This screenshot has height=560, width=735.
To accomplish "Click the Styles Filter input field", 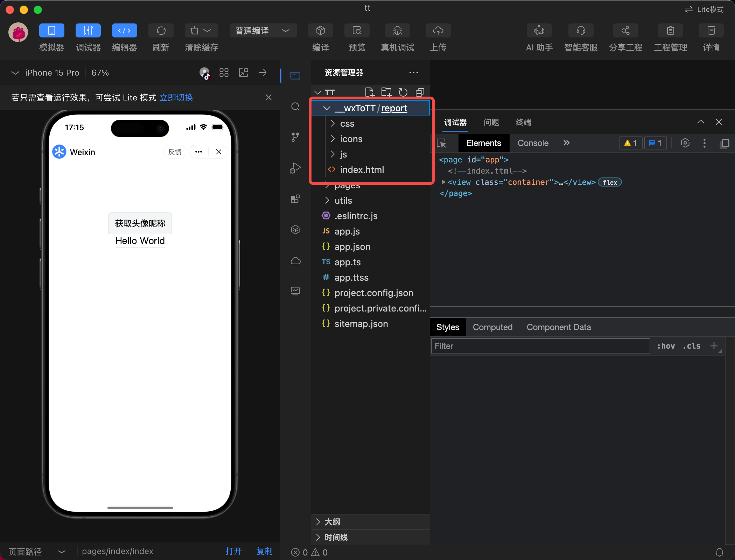I will point(540,346).
